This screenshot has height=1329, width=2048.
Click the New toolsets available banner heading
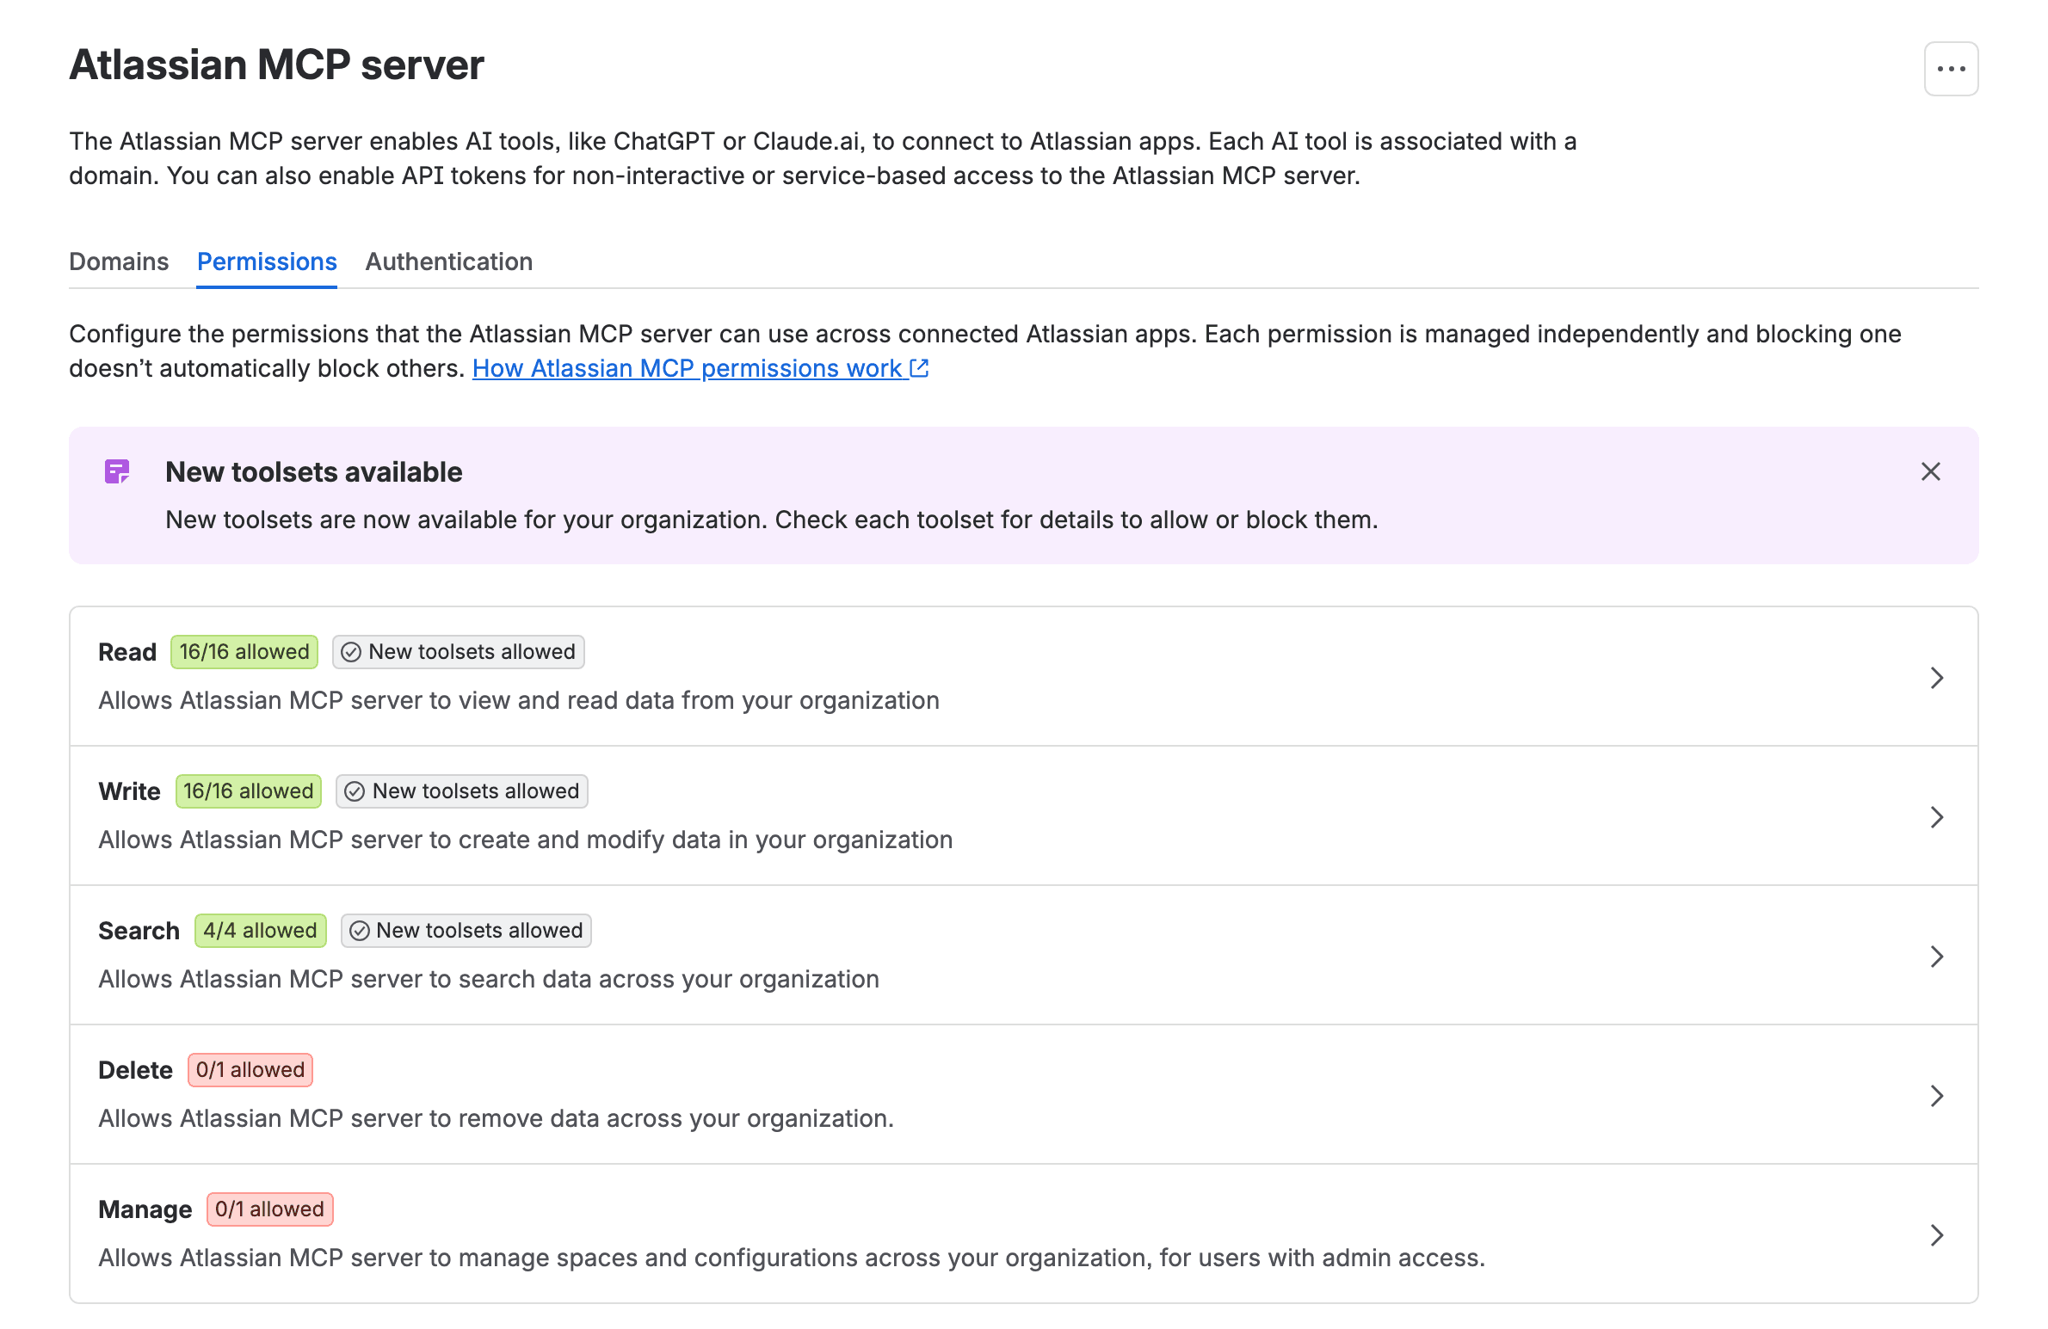(x=314, y=472)
